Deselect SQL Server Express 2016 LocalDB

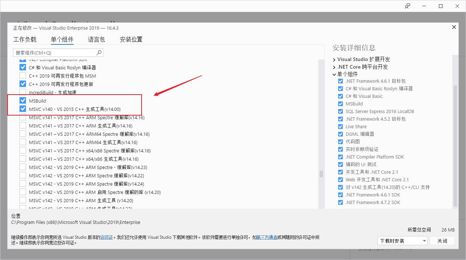pyautogui.click(x=340, y=111)
